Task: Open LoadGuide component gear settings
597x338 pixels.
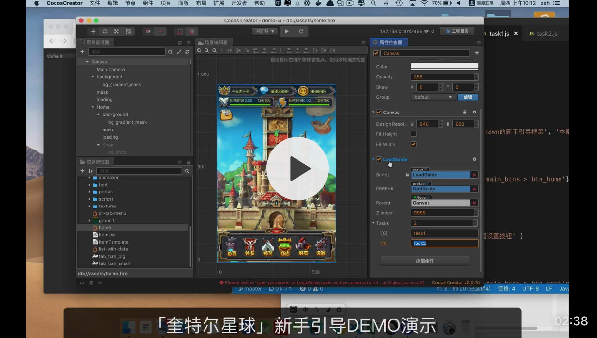Action: (x=474, y=159)
